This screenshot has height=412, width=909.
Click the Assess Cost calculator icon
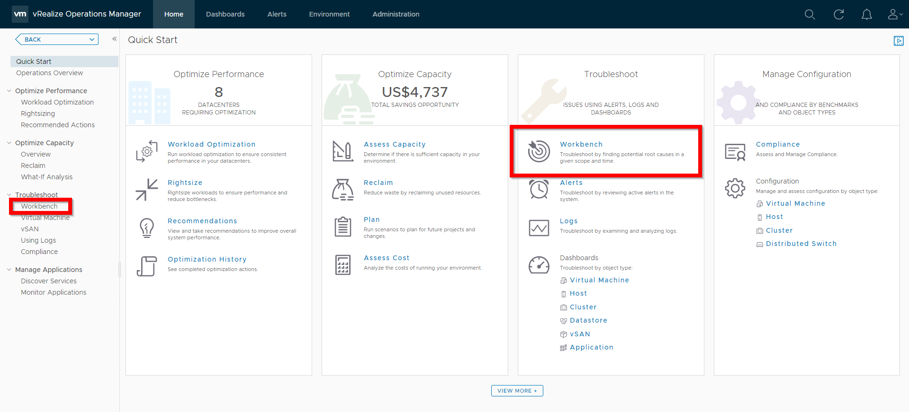pyautogui.click(x=343, y=265)
